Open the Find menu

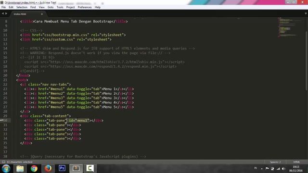(x=33, y=7)
